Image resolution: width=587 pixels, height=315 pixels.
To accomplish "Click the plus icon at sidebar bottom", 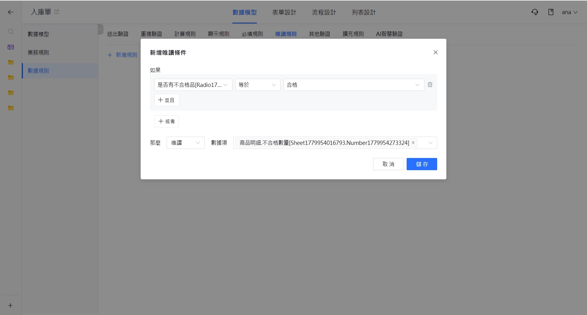I will click(x=10, y=305).
